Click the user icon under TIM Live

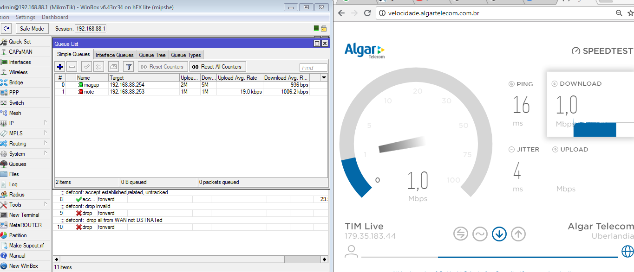352,252
